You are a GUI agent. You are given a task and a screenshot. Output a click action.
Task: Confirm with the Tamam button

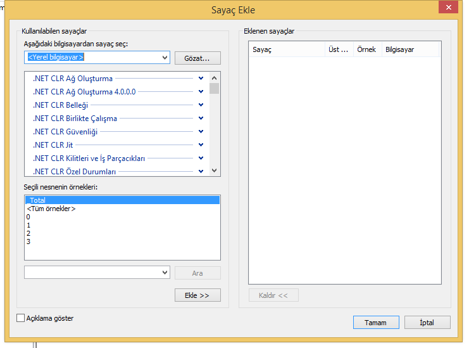tap(375, 323)
